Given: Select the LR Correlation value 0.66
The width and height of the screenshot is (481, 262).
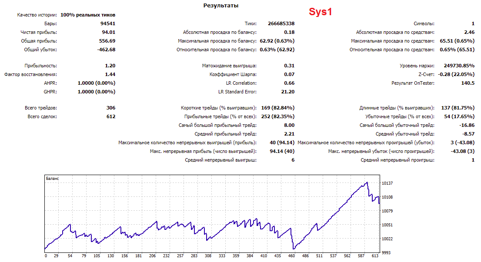Looking at the screenshot, I should [x=289, y=83].
